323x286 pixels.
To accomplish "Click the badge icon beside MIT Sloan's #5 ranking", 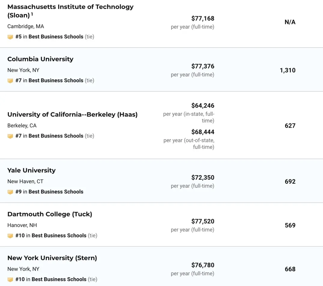I will point(10,37).
